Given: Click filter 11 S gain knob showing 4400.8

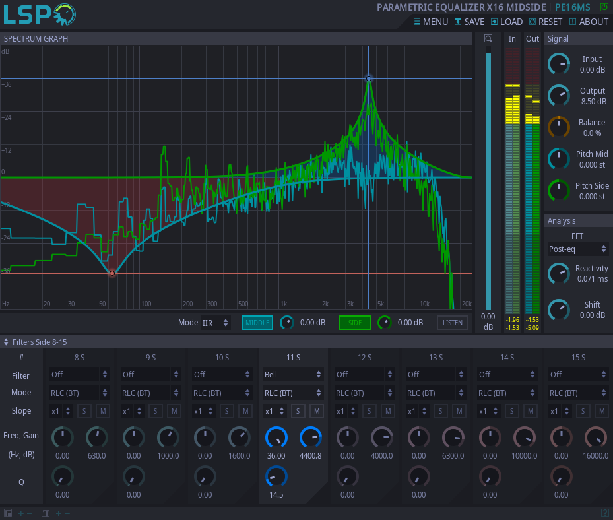Looking at the screenshot, I should tap(310, 438).
